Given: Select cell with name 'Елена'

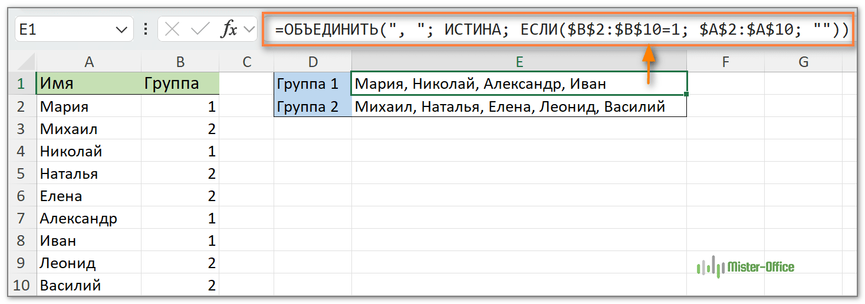Looking at the screenshot, I should point(88,196).
